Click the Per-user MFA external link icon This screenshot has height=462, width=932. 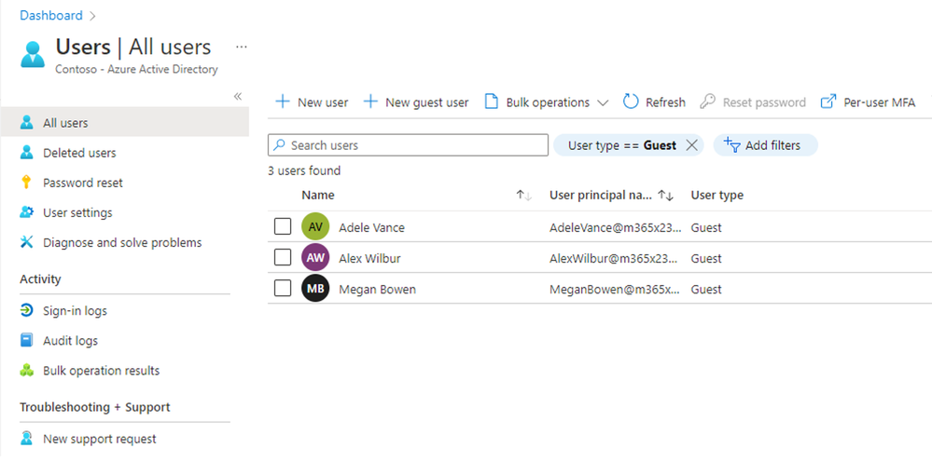[x=828, y=102]
